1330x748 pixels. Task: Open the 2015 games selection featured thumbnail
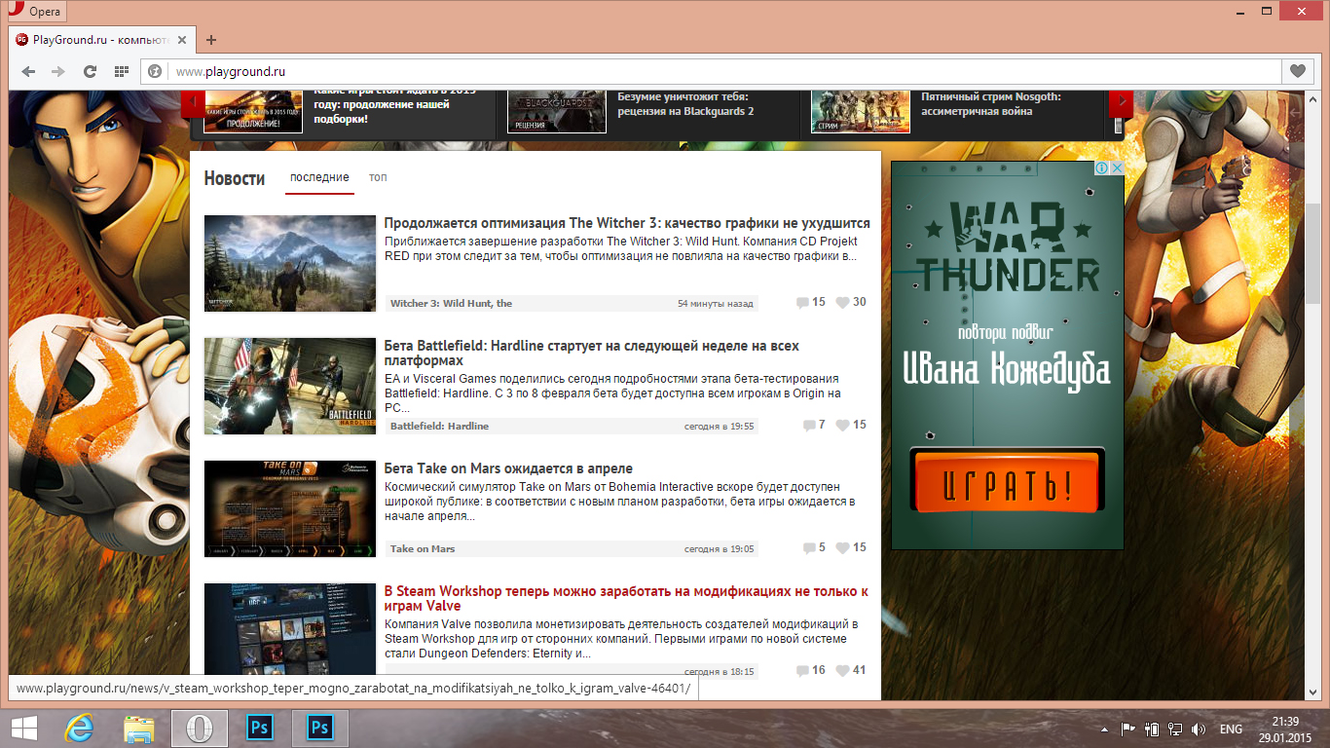pos(253,111)
